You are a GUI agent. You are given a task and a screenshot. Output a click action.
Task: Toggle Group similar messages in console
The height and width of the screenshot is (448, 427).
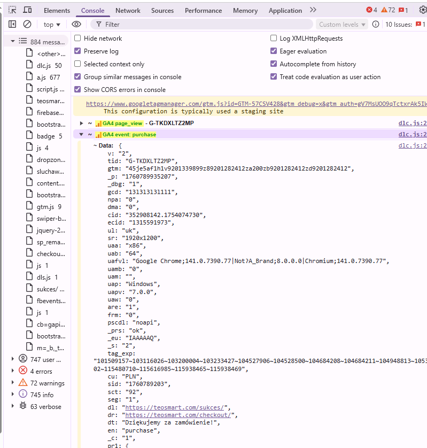tap(77, 76)
